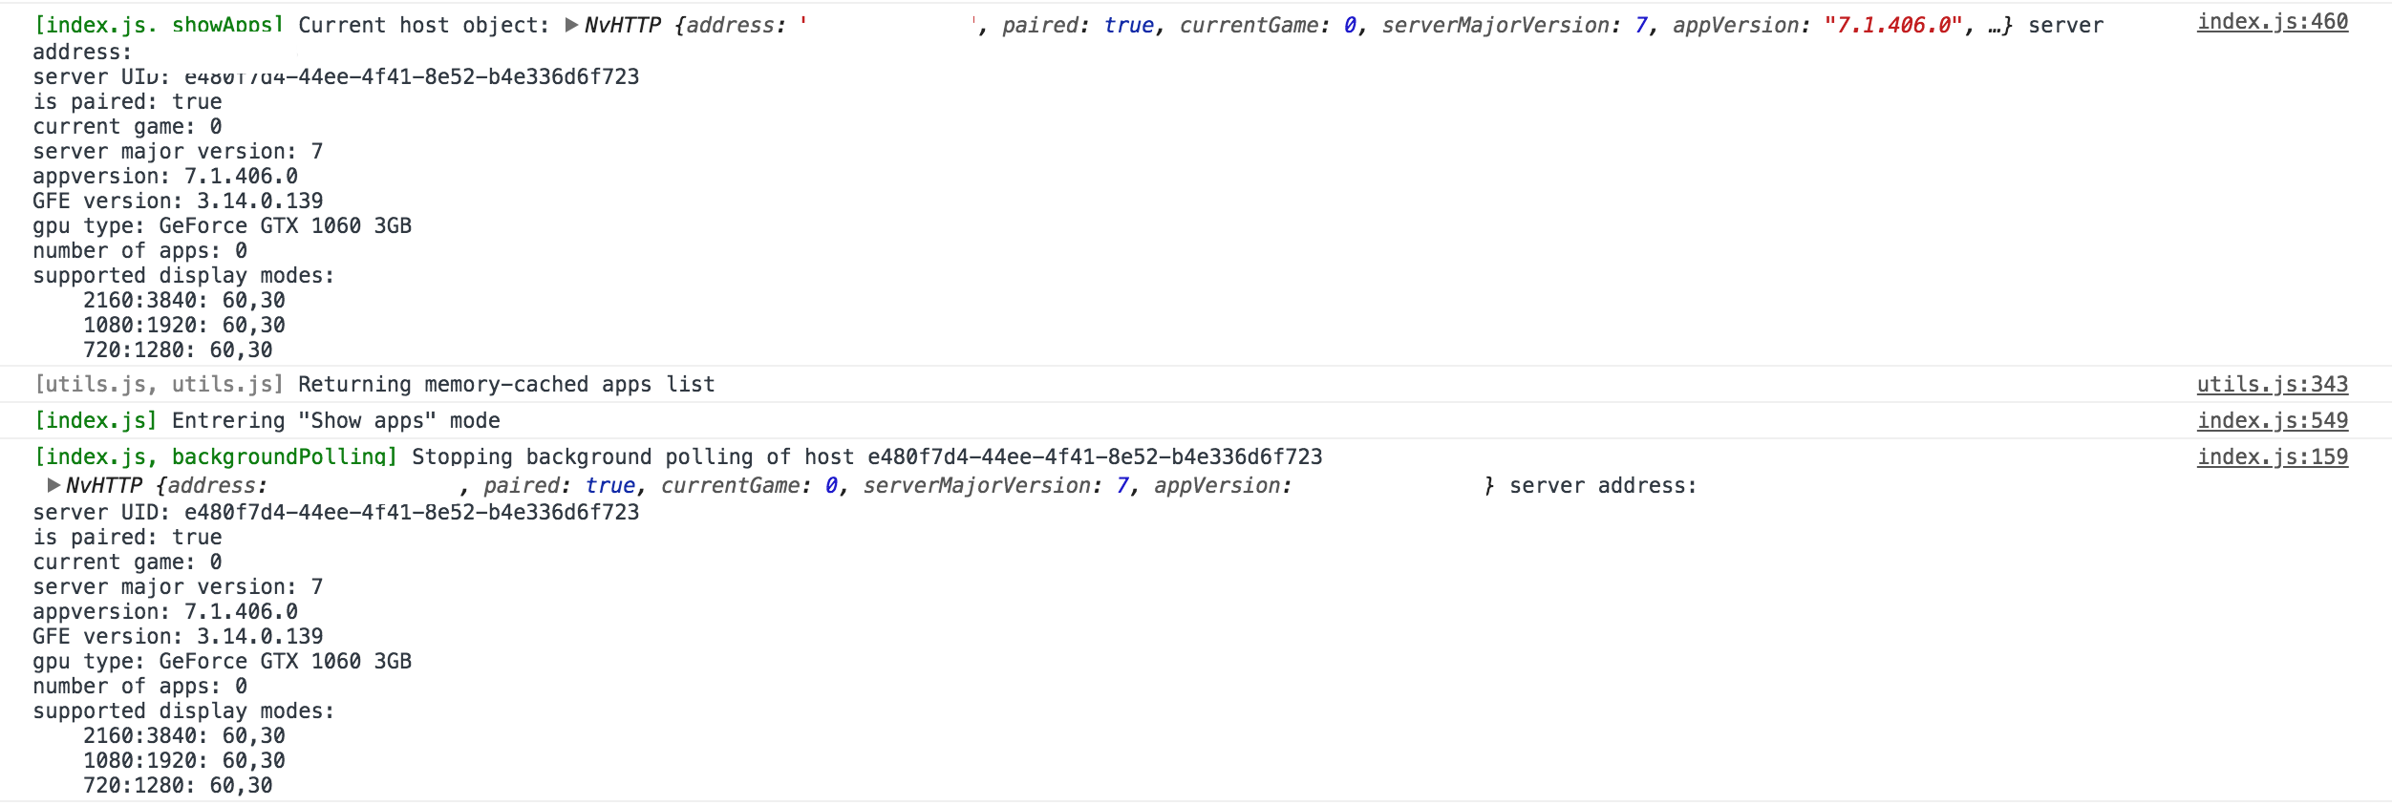Select the 'Returning memory-cached apps list' message
Screen dimensions: 2392x806
coord(506,384)
